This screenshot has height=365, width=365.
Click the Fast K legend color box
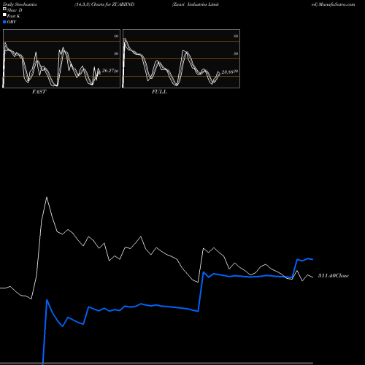[4, 15]
